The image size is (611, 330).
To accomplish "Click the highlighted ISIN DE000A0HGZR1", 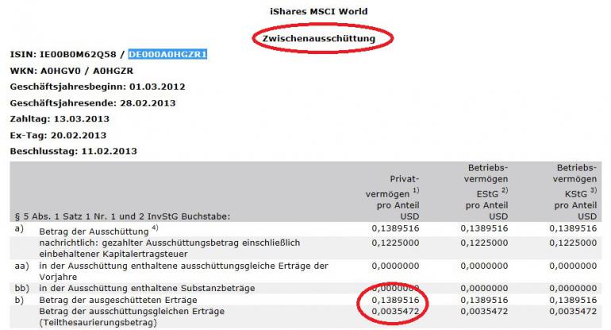I will click(x=167, y=54).
